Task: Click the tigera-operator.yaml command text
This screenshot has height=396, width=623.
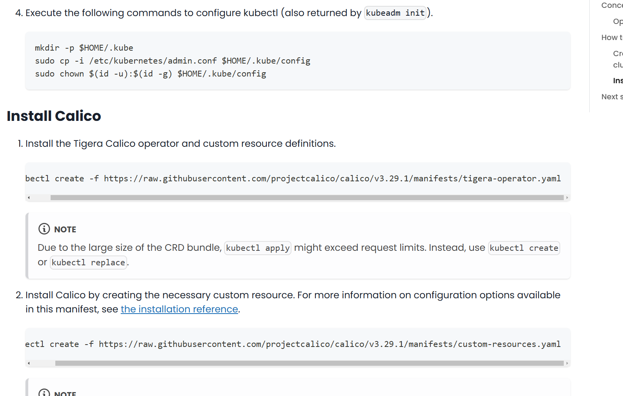Action: (293, 179)
